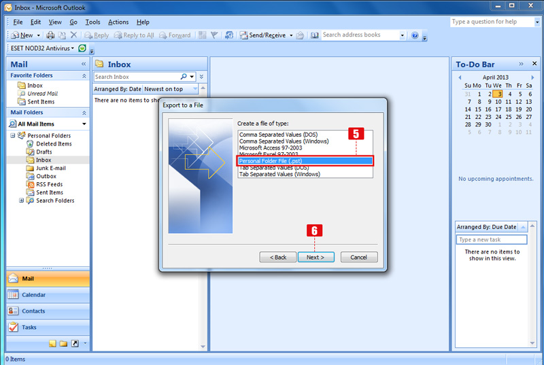This screenshot has width=544, height=365.
Task: Click the Send/Receive button
Action: [263, 35]
